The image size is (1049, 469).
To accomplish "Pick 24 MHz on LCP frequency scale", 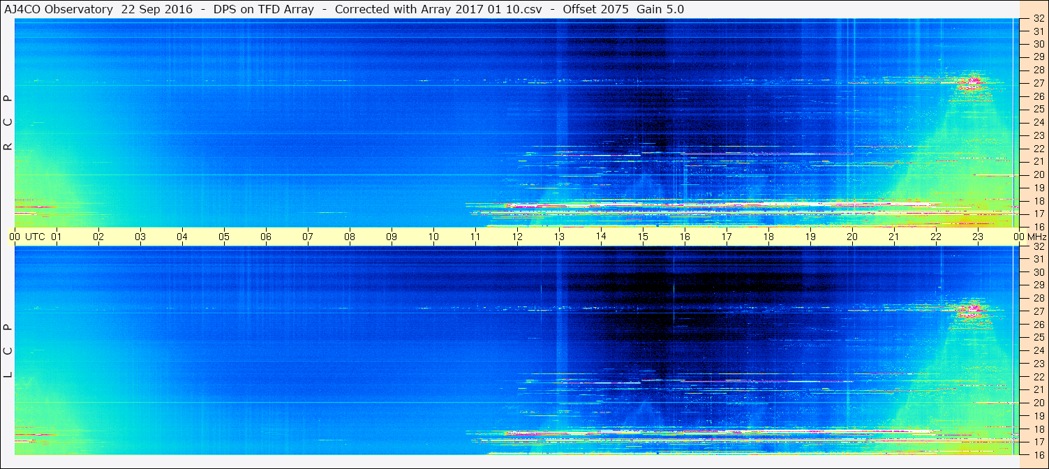I will coord(1039,350).
